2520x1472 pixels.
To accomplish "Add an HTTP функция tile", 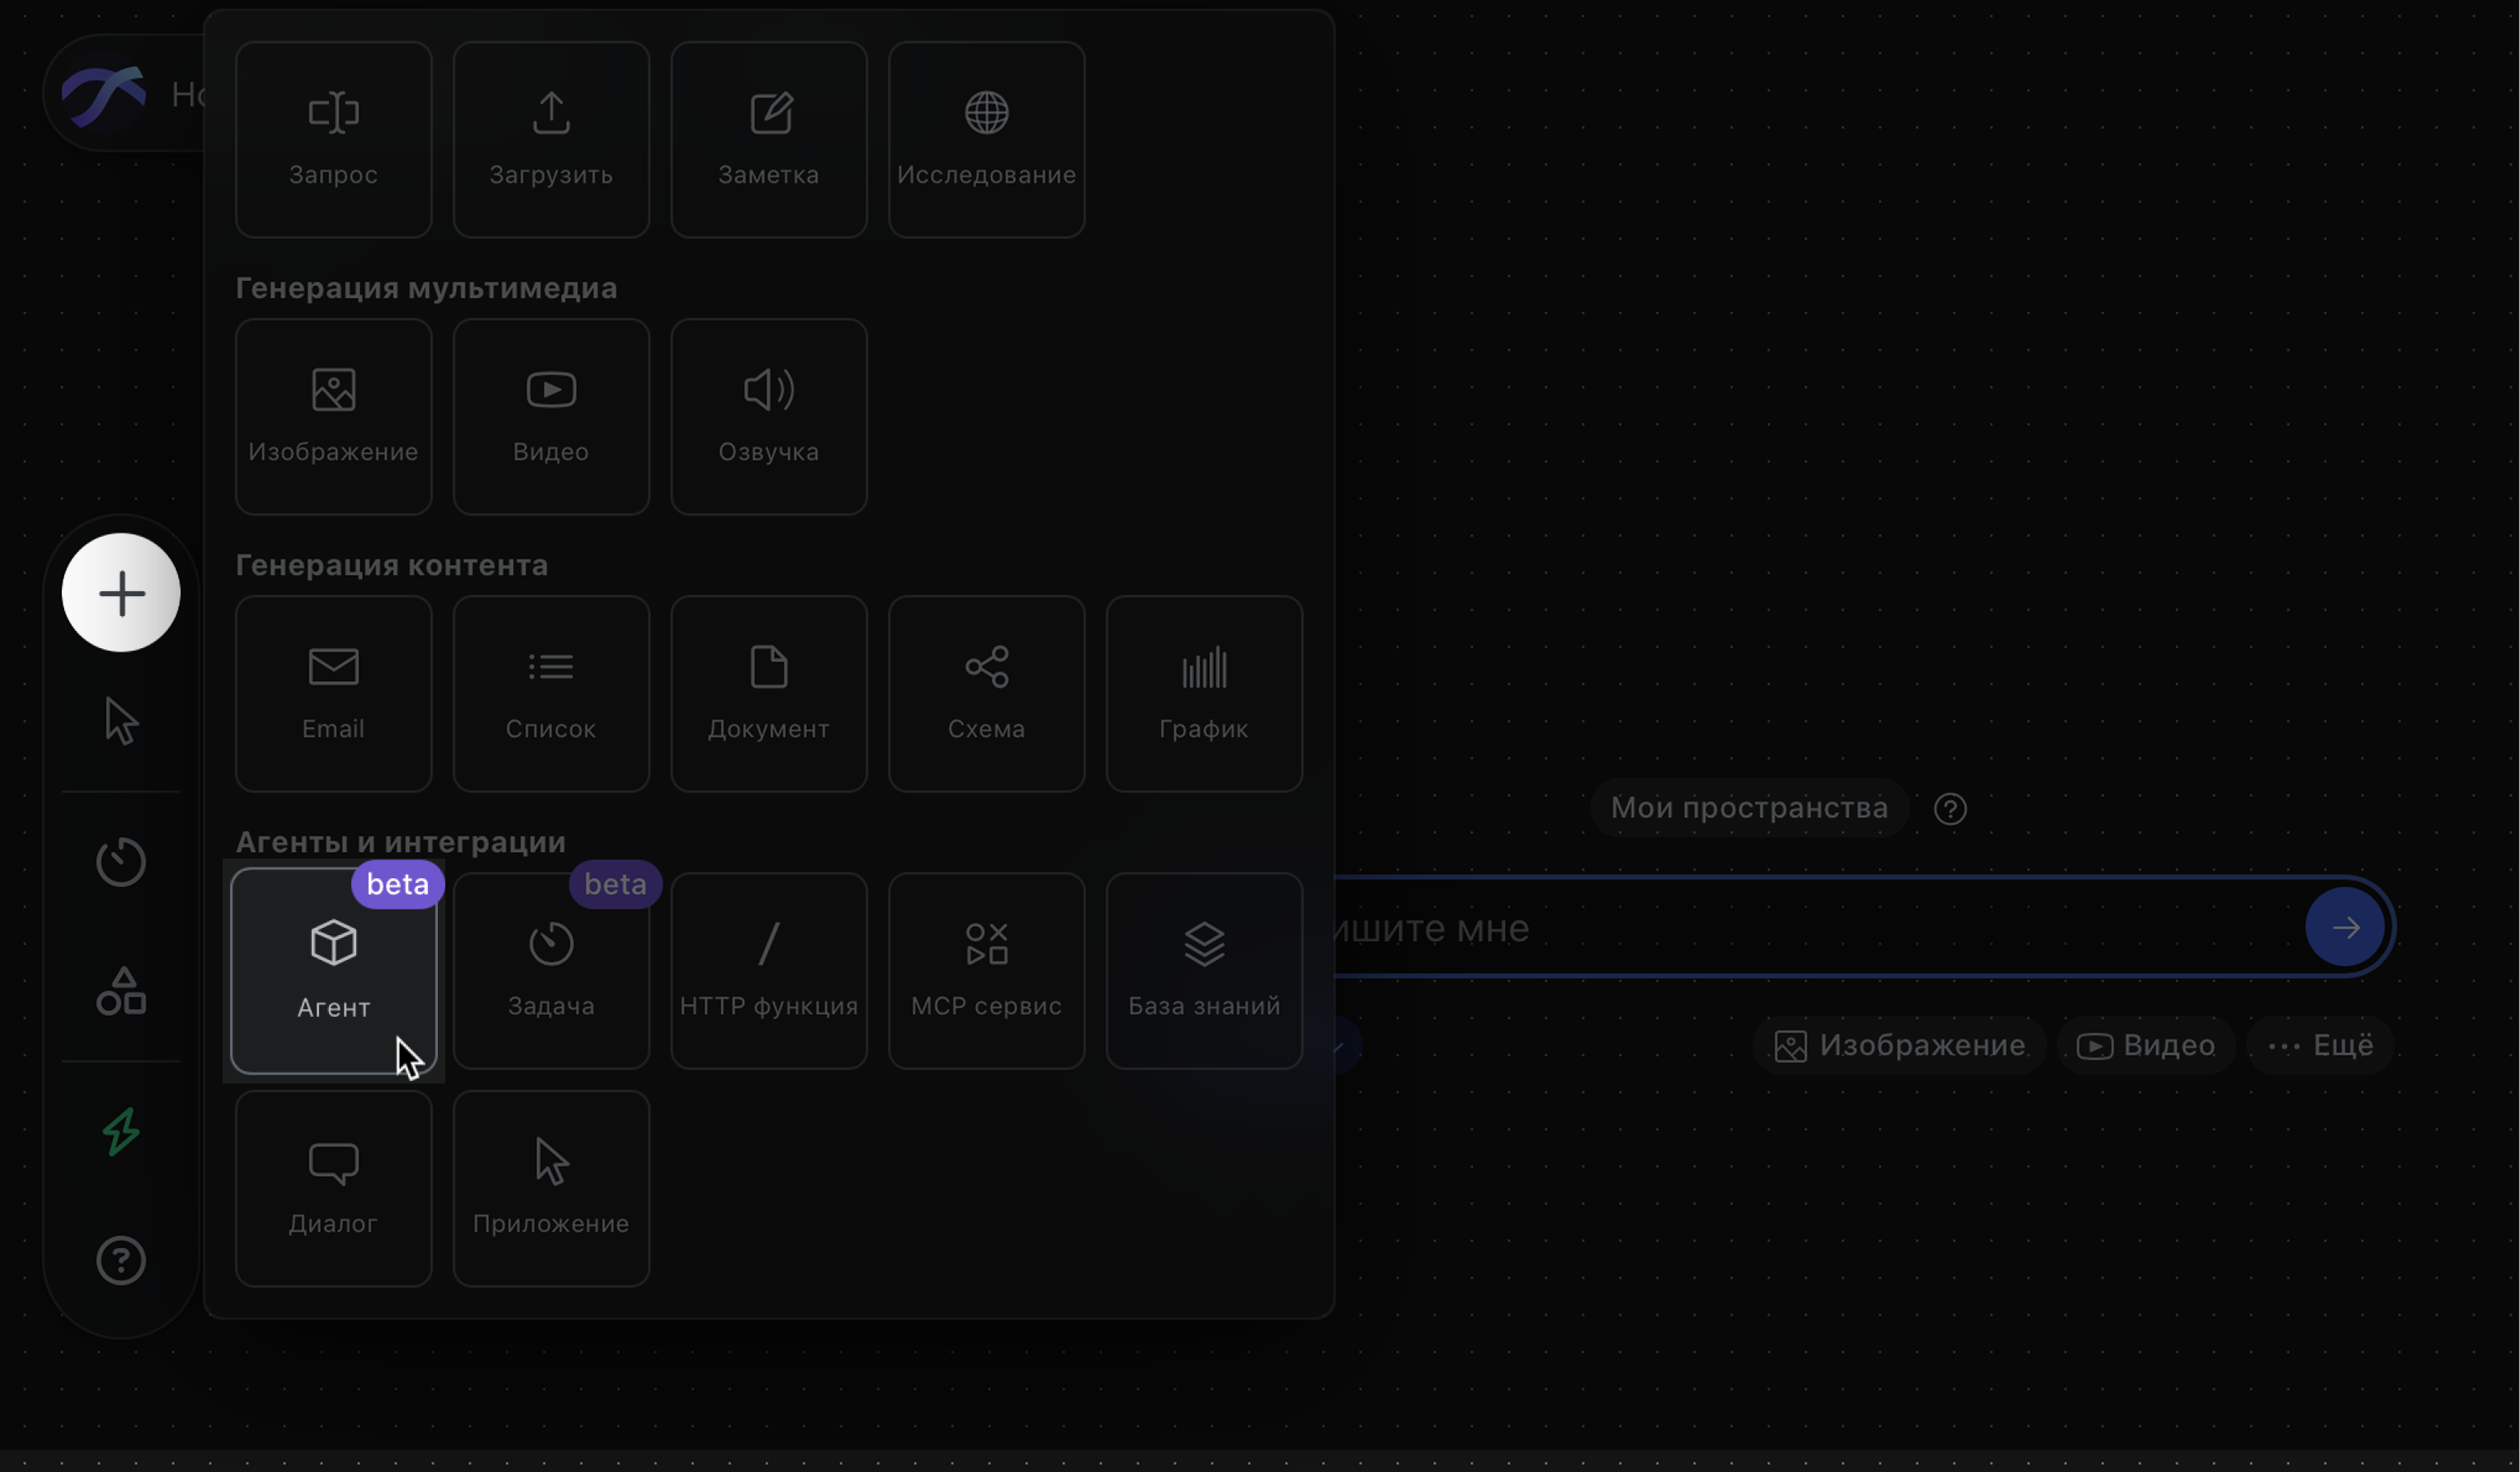I will [768, 970].
